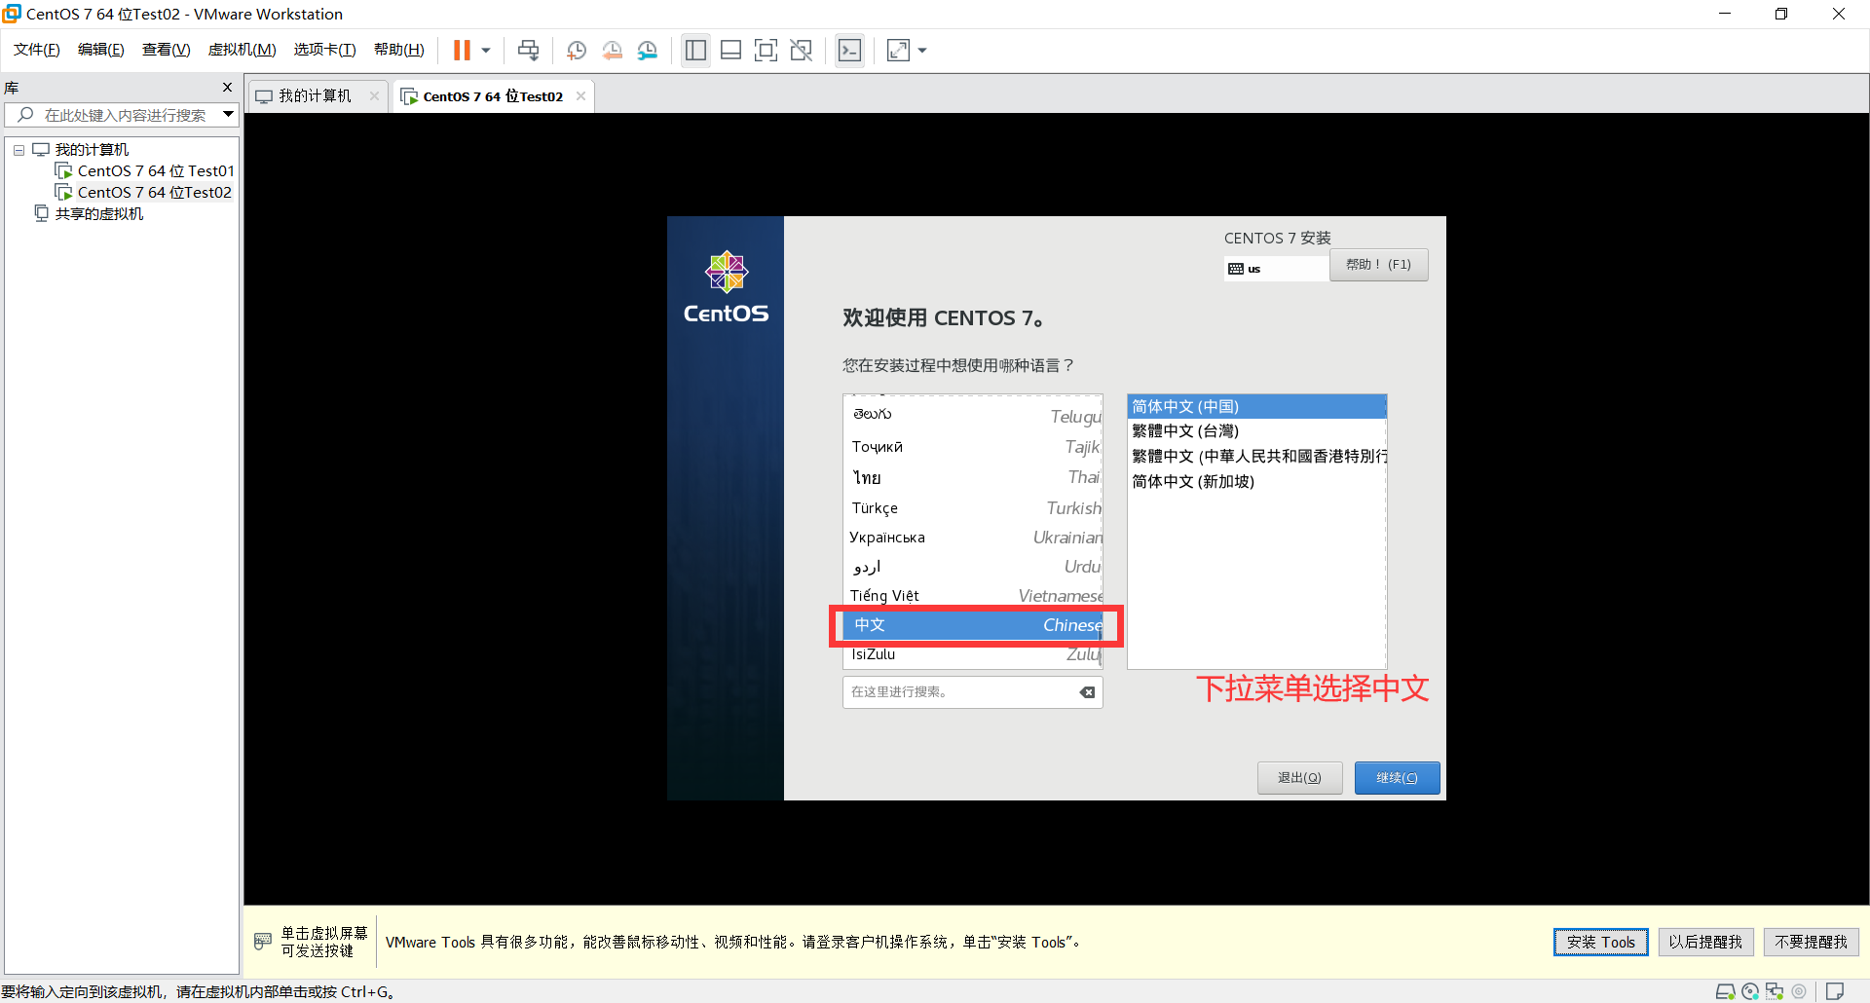1870x1003 pixels.
Task: Click the 不要提醒我 button
Action: point(1811,942)
